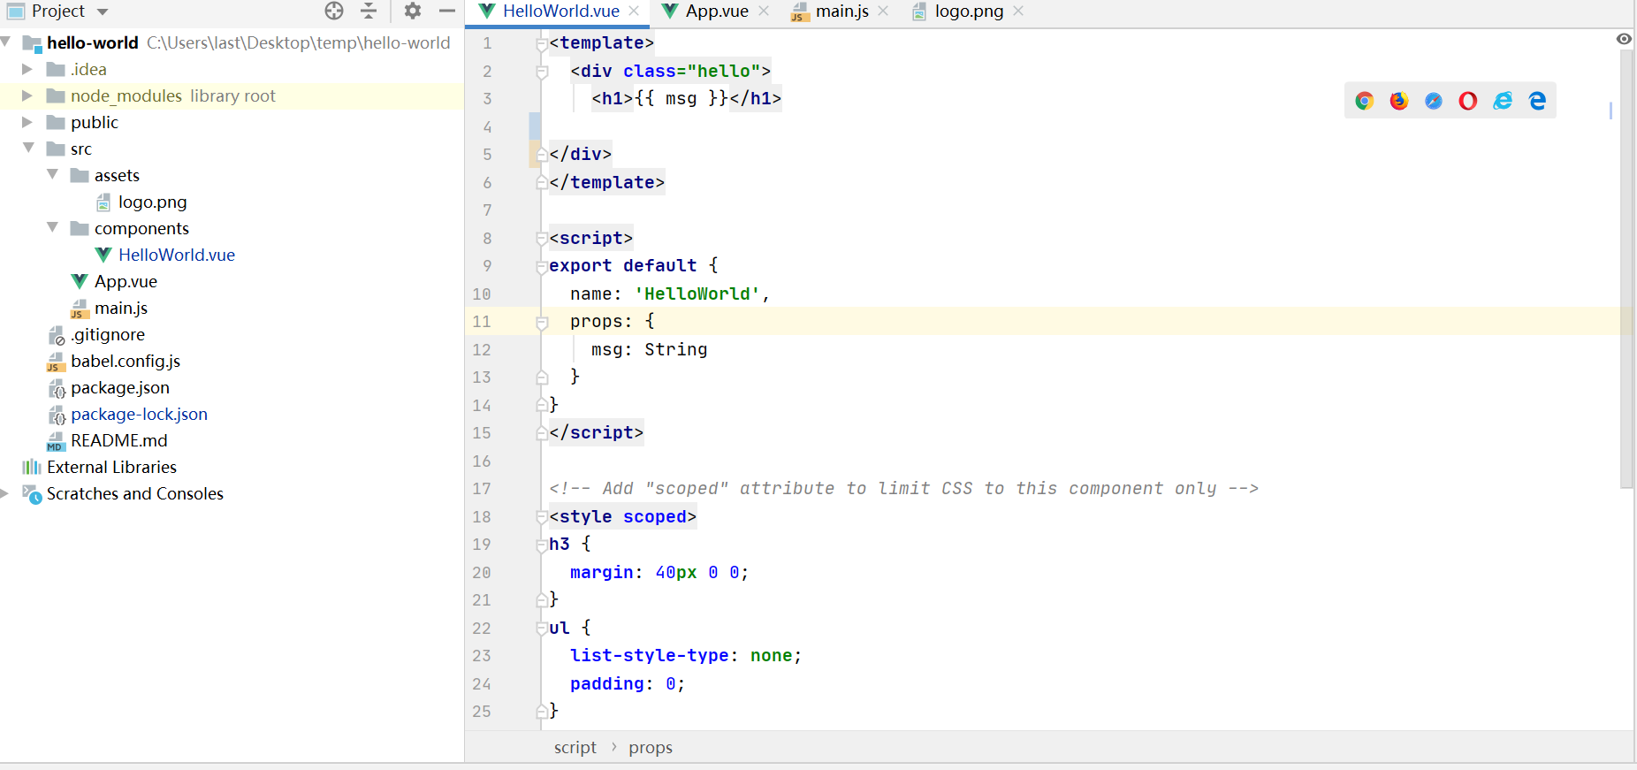This screenshot has height=770, width=1637.
Task: Place cursor on 'HelloWorld' name string
Action: pyautogui.click(x=697, y=294)
